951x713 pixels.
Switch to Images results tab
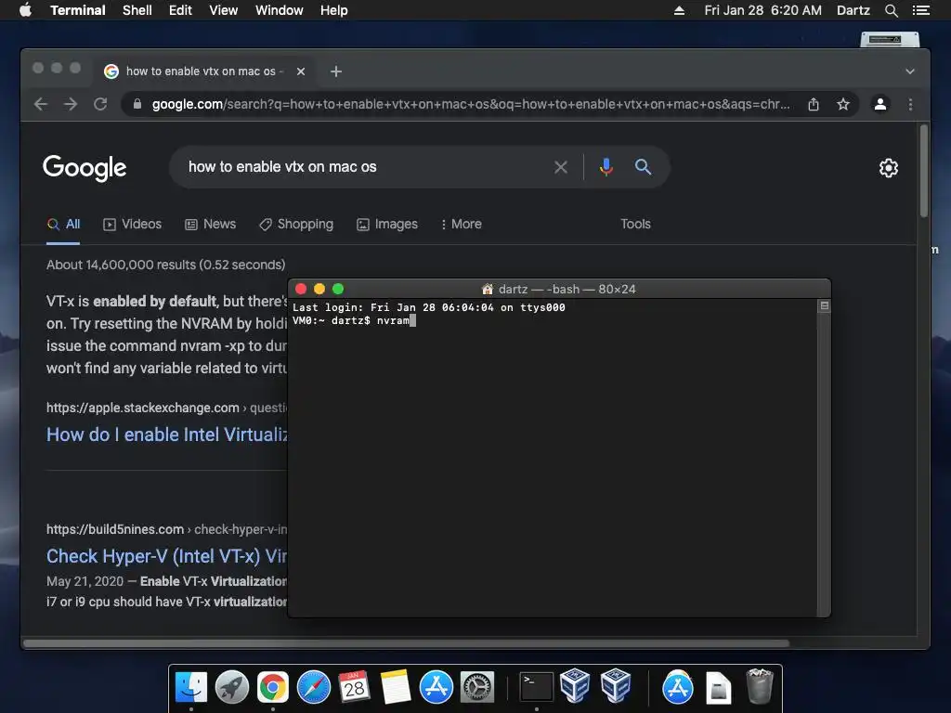(387, 225)
